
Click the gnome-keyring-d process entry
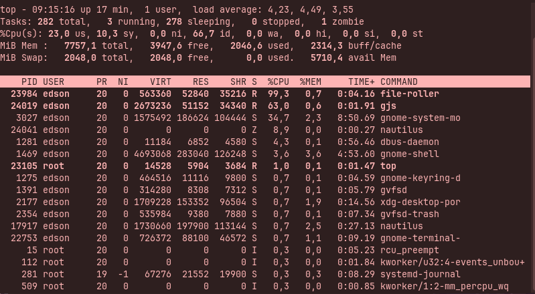tap(421, 178)
